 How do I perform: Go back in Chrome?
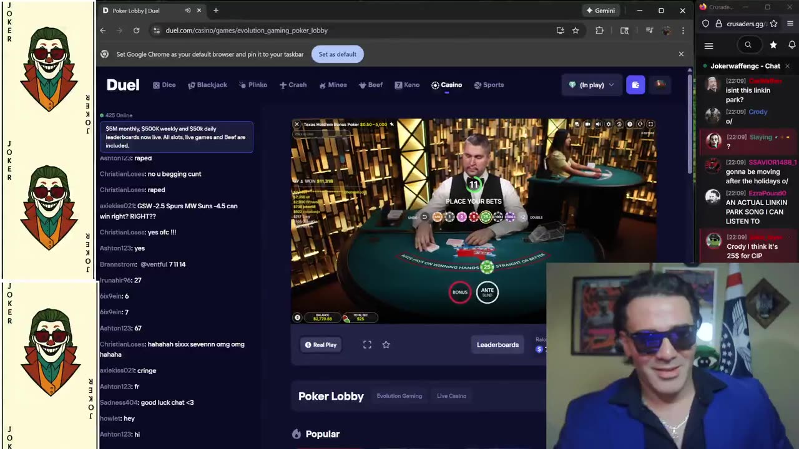point(103,30)
